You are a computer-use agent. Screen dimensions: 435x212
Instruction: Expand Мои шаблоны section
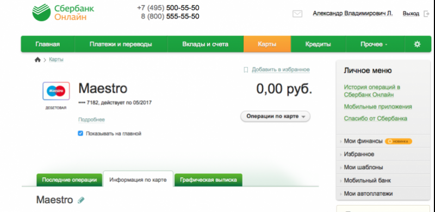click(383, 168)
